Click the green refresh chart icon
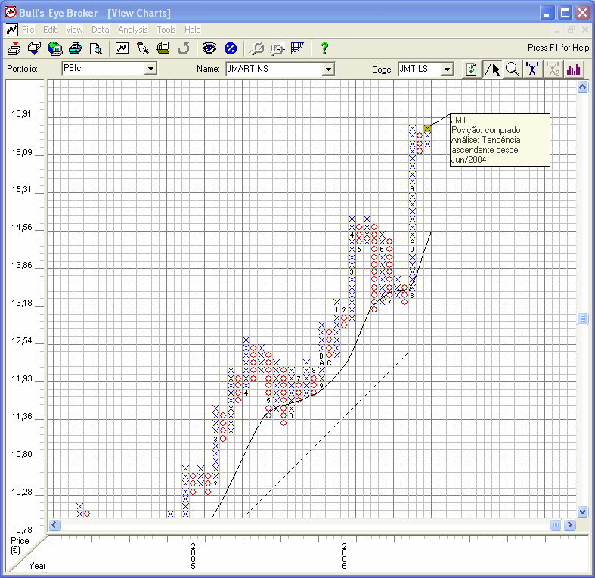Image resolution: width=595 pixels, height=578 pixels. [471, 69]
